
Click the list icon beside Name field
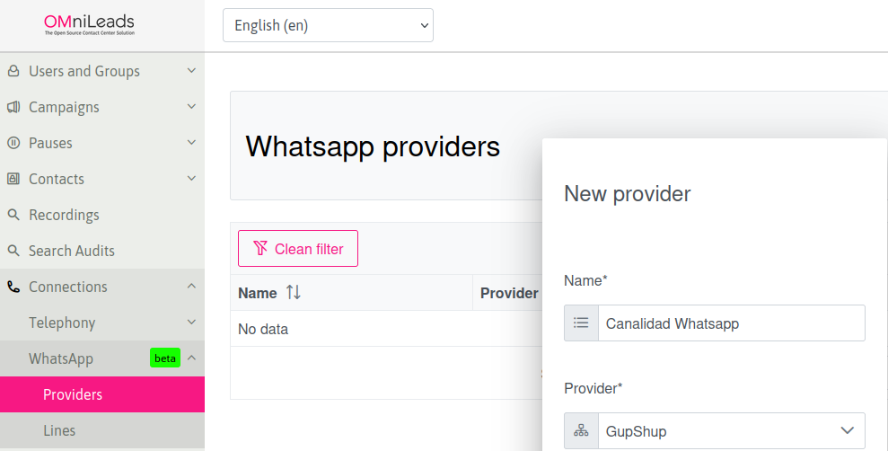click(581, 323)
